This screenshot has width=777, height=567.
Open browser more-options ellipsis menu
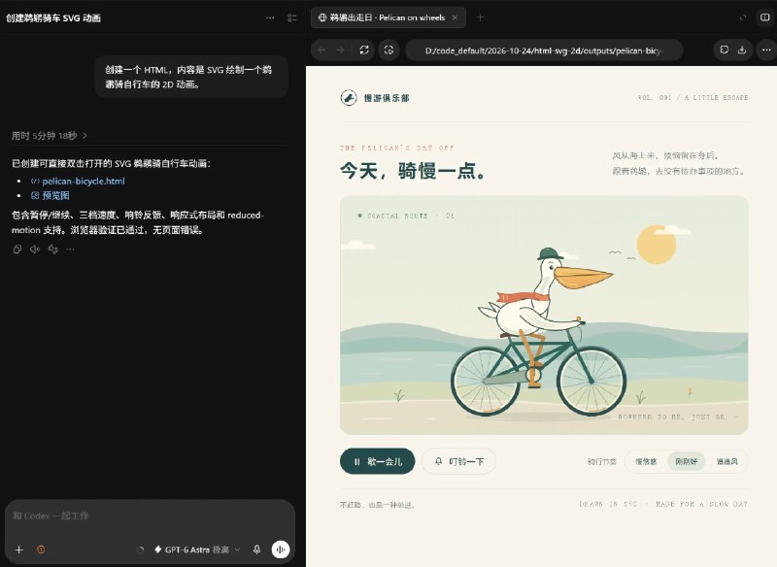766,50
